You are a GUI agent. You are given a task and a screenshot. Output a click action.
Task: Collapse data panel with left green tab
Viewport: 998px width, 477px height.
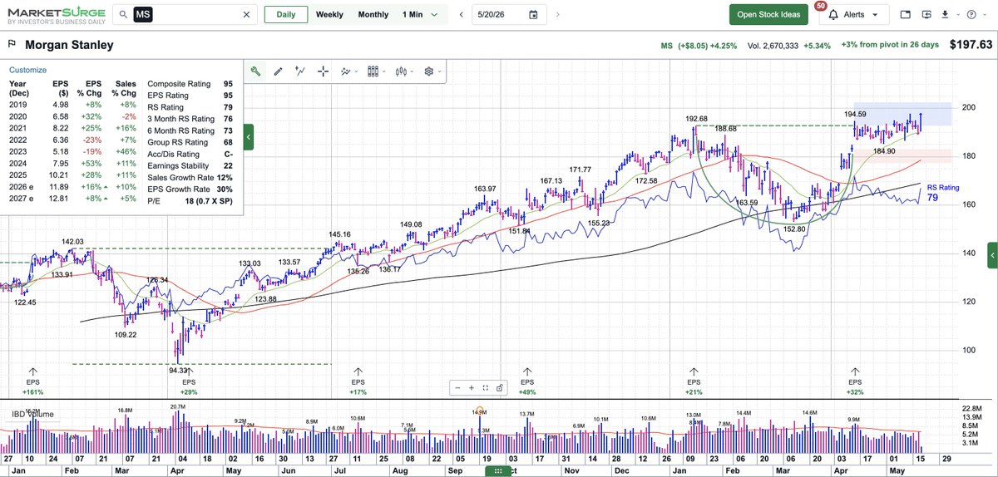click(248, 136)
